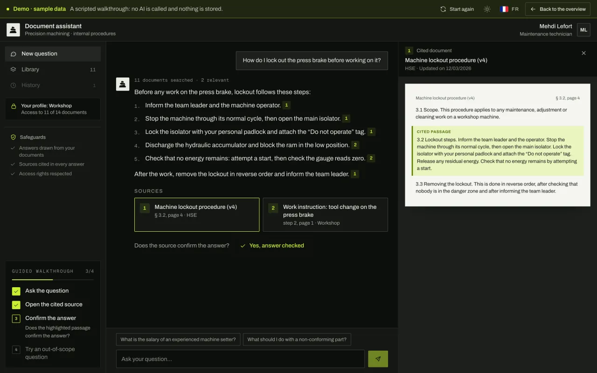The width and height of the screenshot is (597, 373).
Task: Start a New question
Action: [53, 54]
